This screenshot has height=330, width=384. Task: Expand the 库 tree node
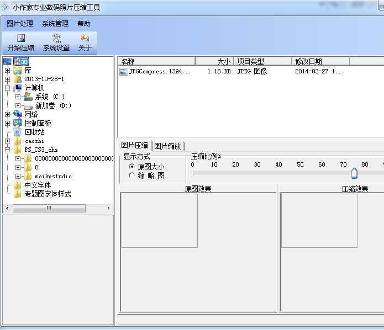7,70
